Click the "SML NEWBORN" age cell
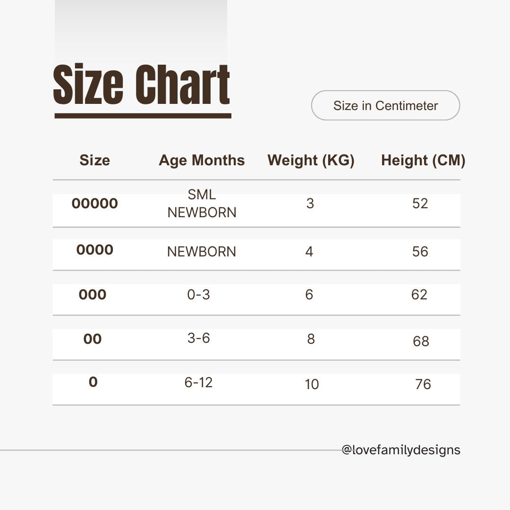510x510 pixels. pyautogui.click(x=202, y=204)
